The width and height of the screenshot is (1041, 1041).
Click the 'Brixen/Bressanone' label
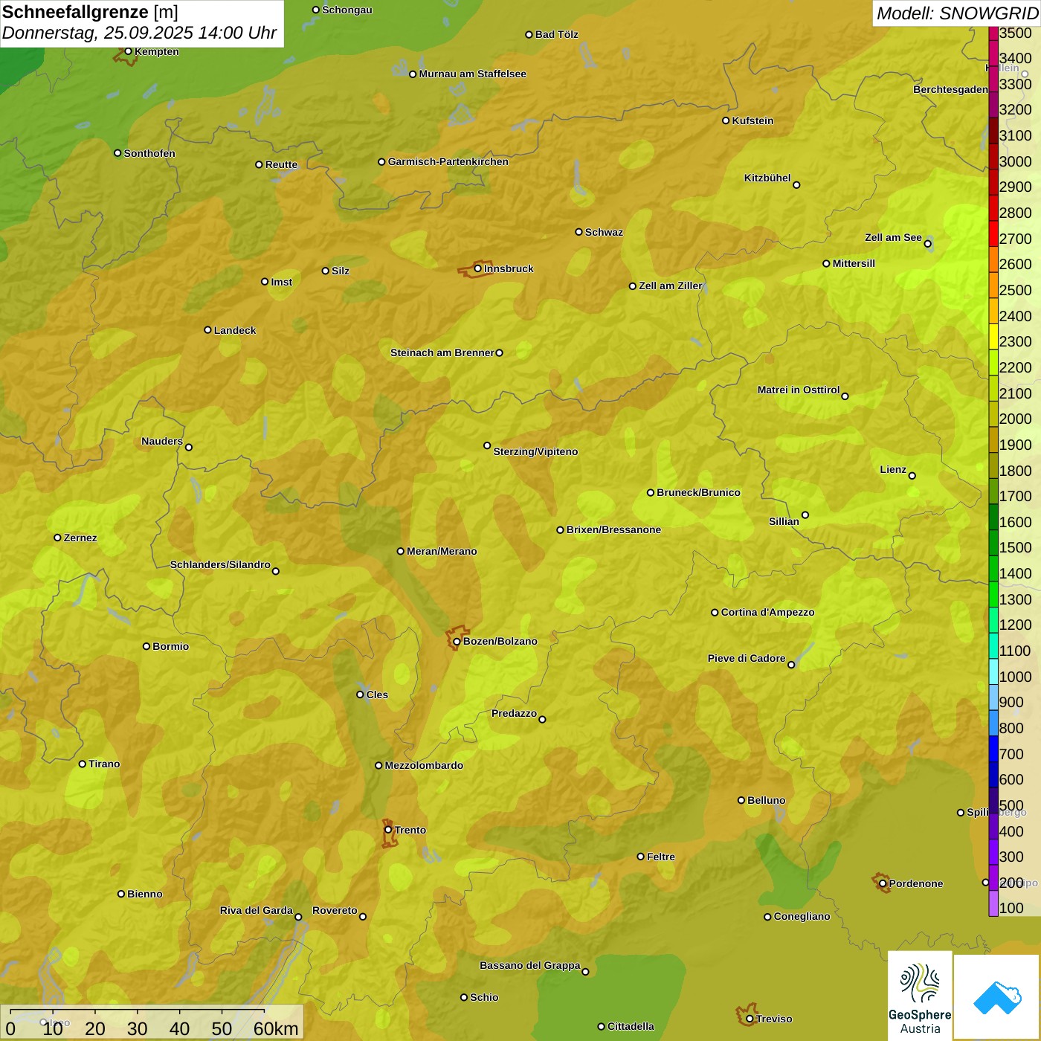613,529
